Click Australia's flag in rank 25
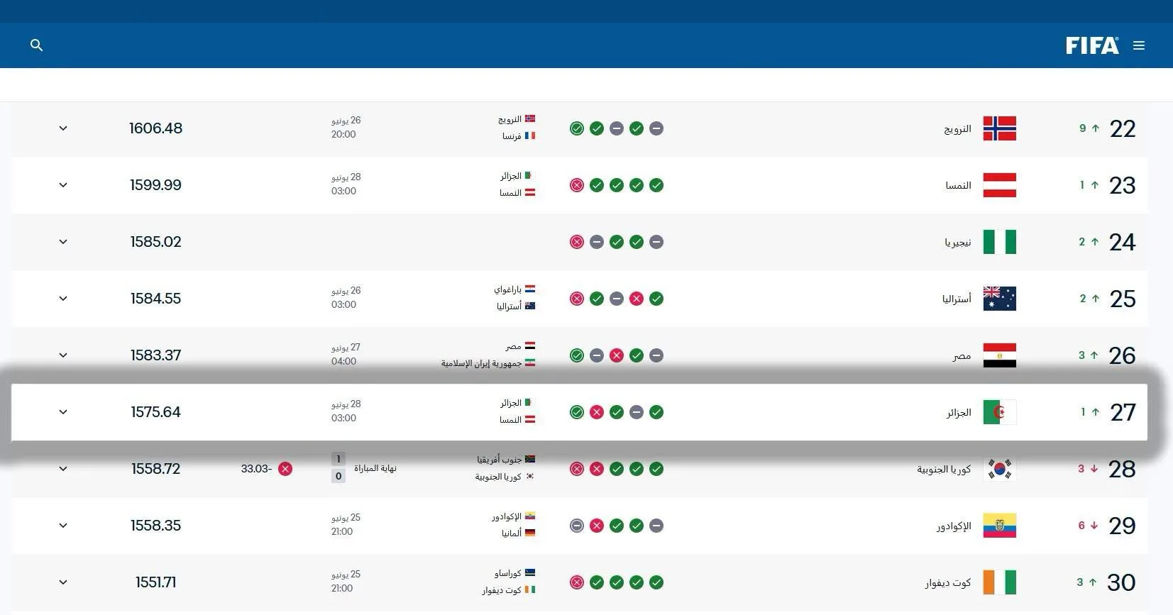 (999, 299)
